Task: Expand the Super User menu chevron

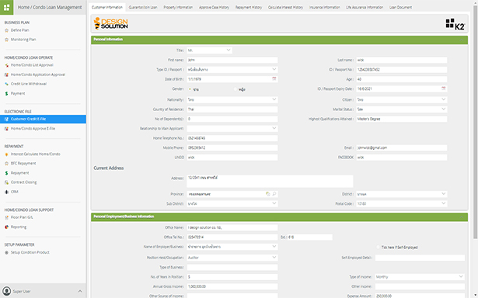Action: [x=80, y=291]
